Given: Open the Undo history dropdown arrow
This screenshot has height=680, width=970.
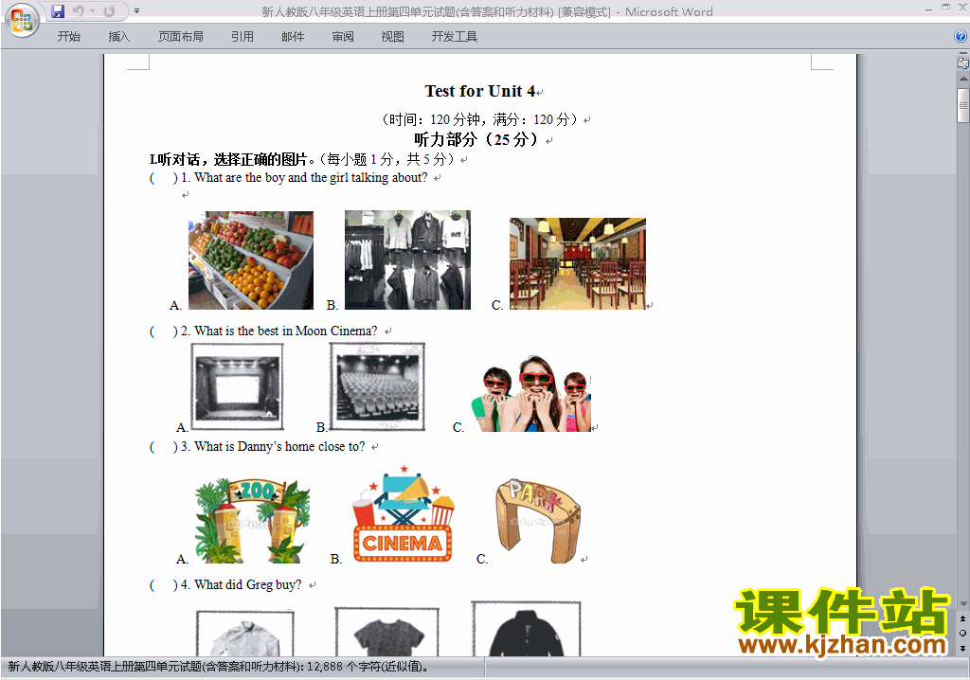Looking at the screenshot, I should pyautogui.click(x=92, y=11).
